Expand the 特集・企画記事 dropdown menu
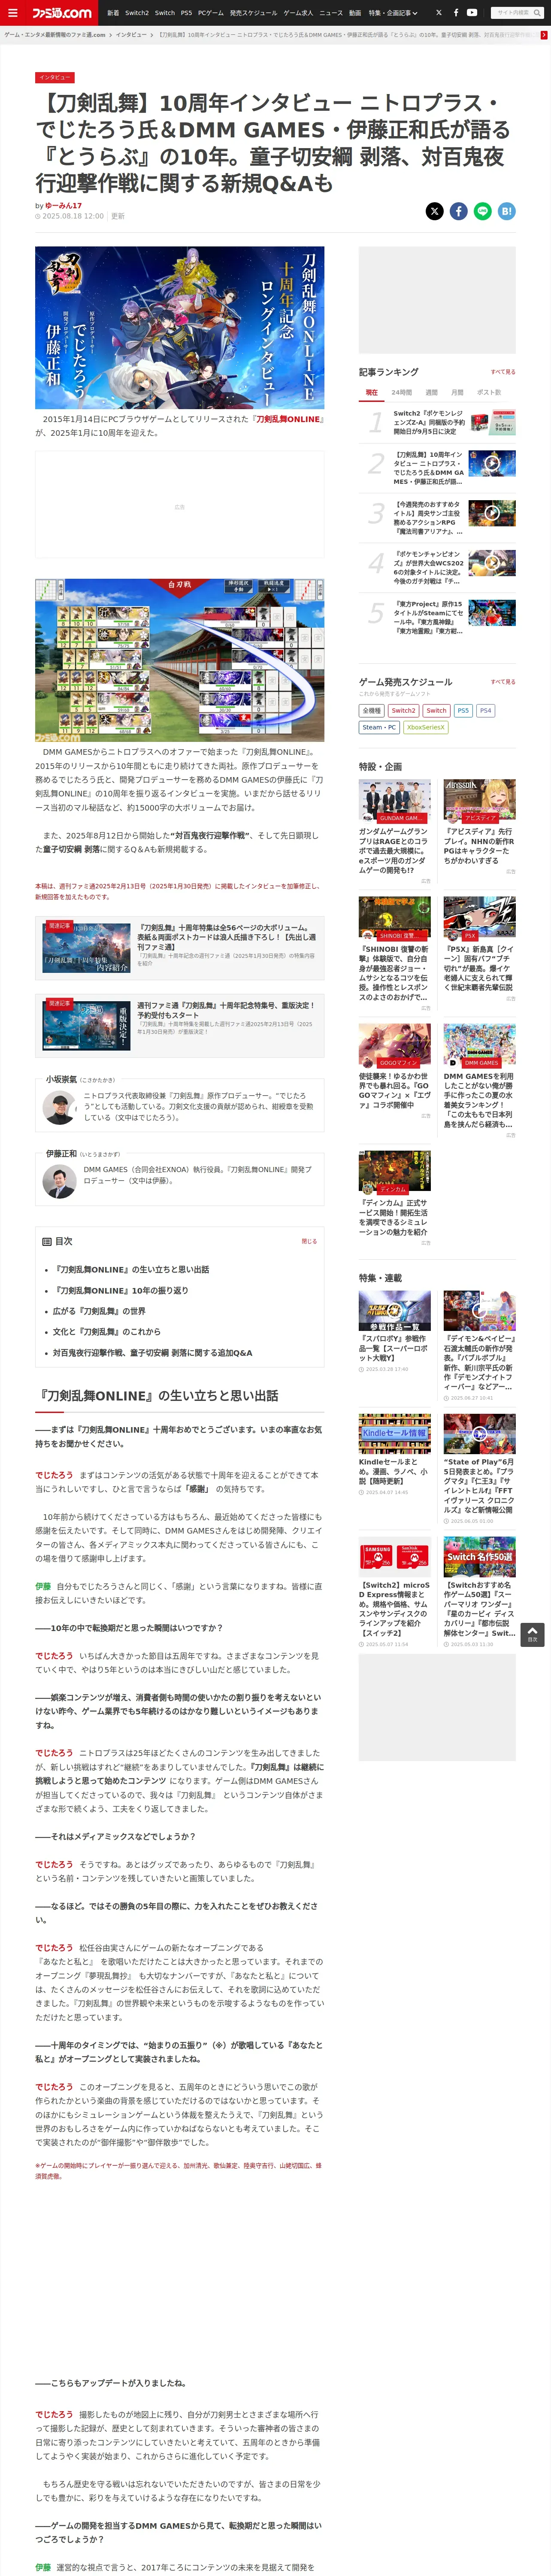This screenshot has height=2576, width=551. click(x=393, y=13)
